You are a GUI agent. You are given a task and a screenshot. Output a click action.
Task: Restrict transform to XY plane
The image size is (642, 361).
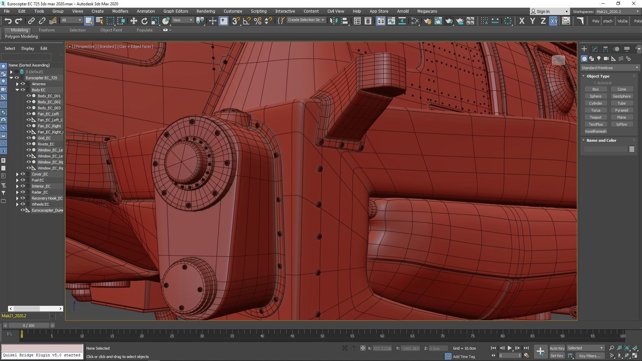[554, 21]
